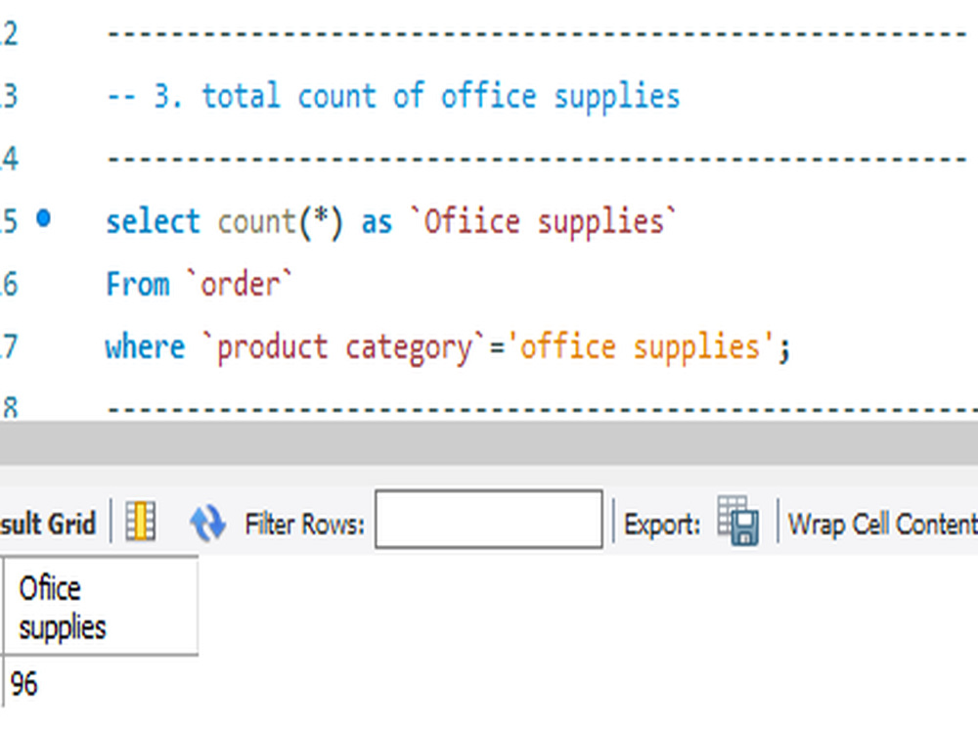Click the Result Grid label
Screen dimensions: 978x734
click(48, 524)
